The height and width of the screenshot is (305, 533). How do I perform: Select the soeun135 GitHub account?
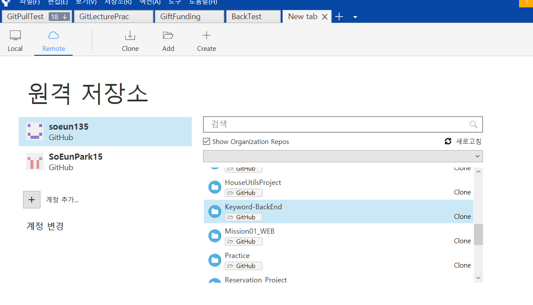(105, 131)
